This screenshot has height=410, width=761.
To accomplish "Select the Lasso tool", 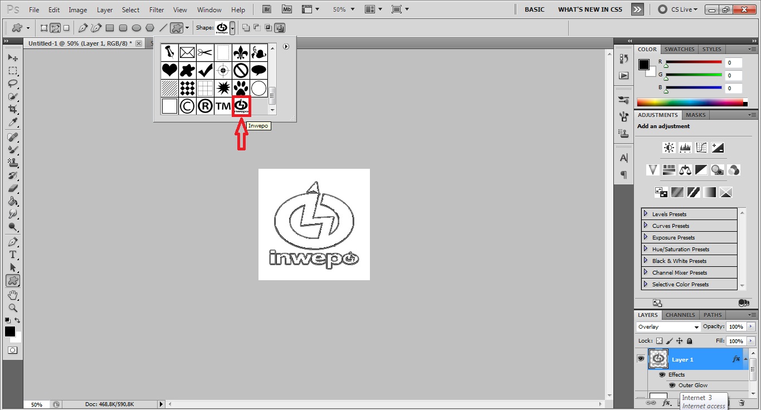I will point(13,84).
